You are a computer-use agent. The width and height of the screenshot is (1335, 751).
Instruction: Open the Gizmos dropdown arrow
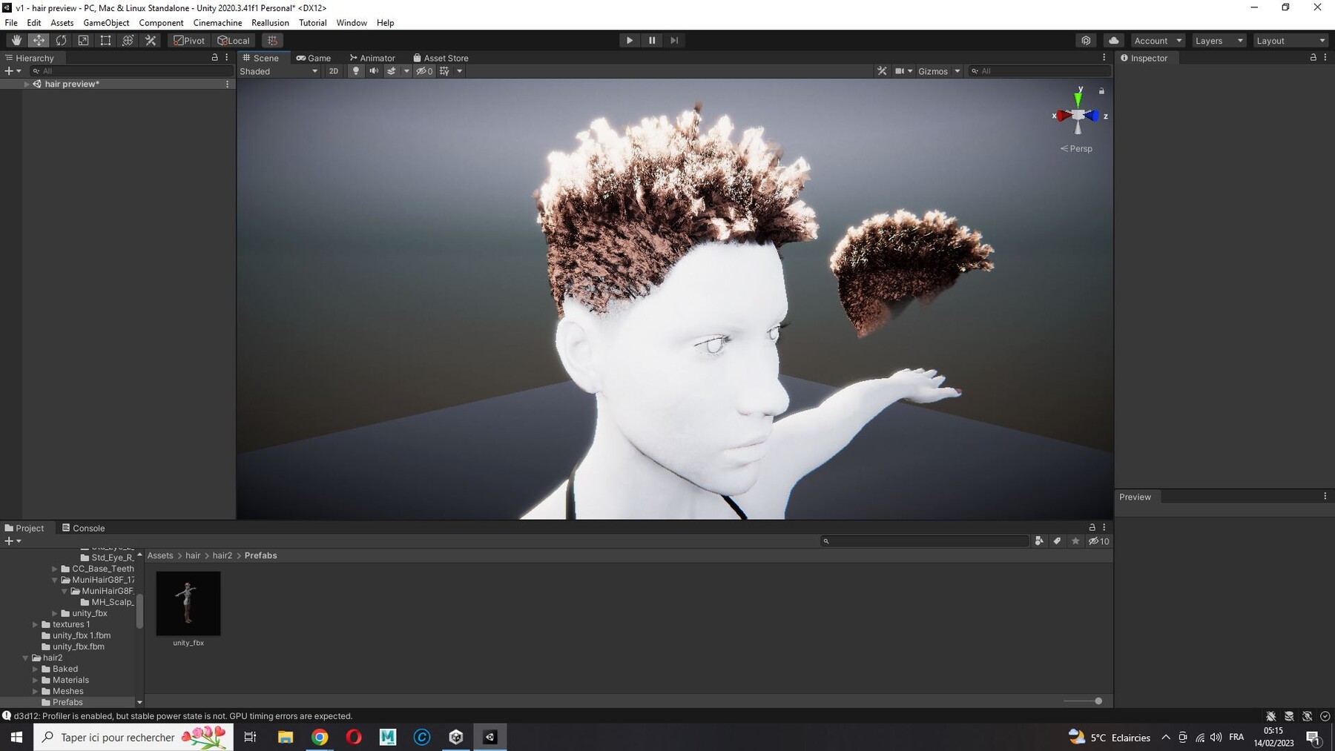tap(957, 71)
